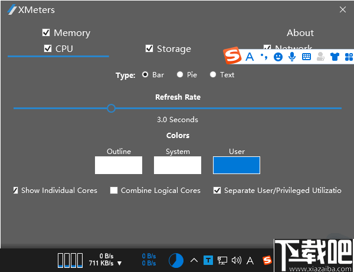Switch to the CPU tab

[58, 49]
